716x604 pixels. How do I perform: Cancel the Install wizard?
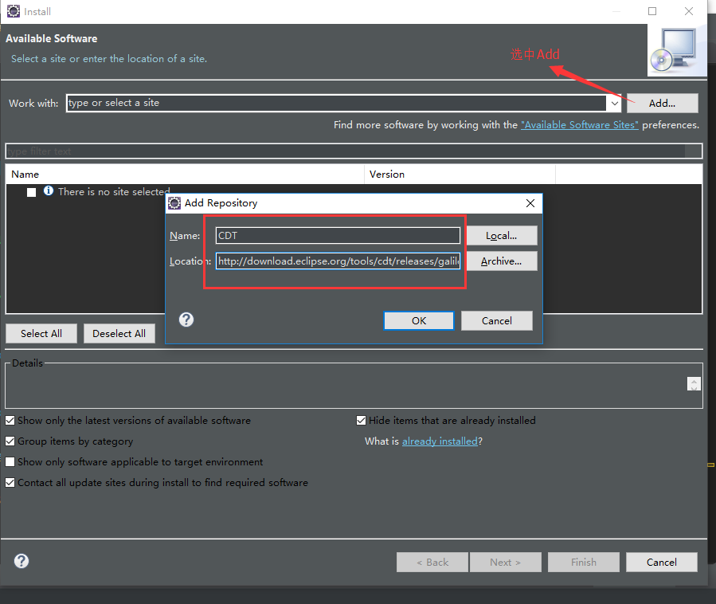pyautogui.click(x=662, y=563)
